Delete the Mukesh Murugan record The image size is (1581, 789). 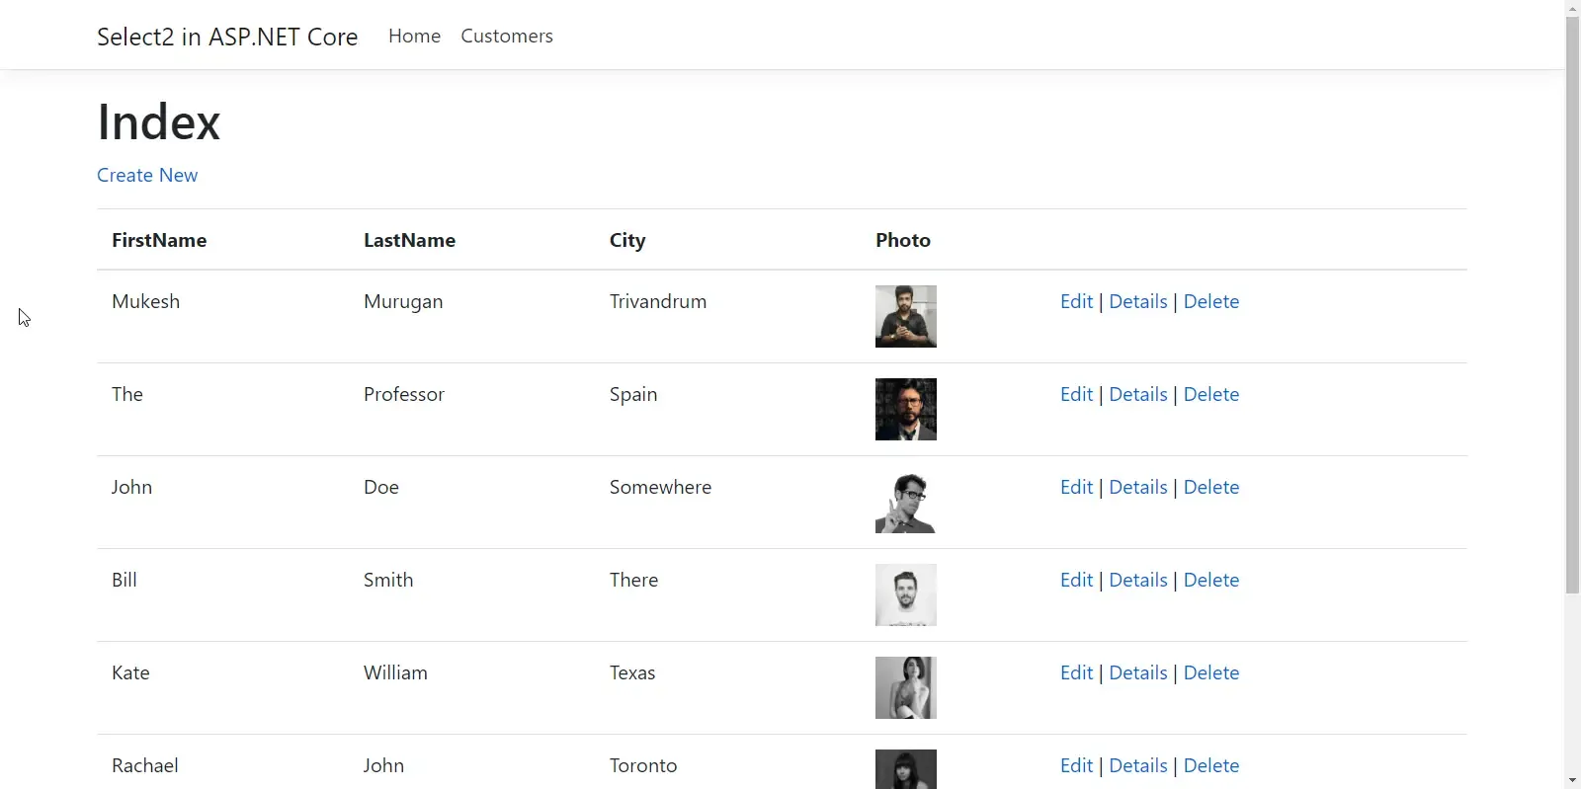pos(1210,301)
